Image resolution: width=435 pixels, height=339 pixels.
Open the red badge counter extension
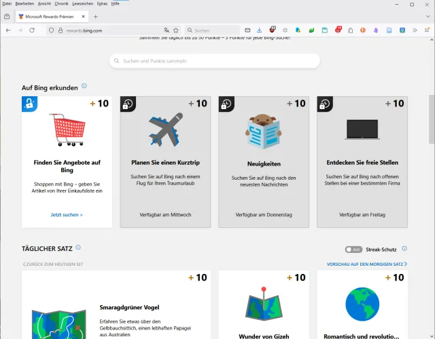pyautogui.click(x=338, y=30)
